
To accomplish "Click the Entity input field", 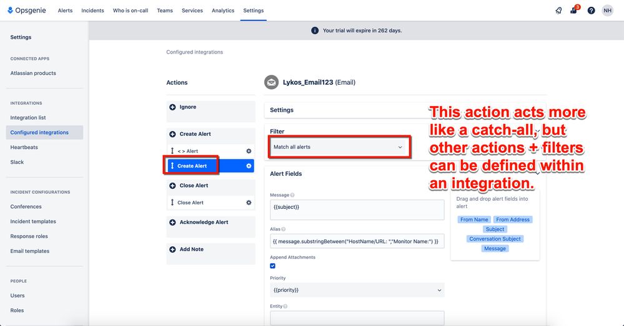I will point(357,318).
